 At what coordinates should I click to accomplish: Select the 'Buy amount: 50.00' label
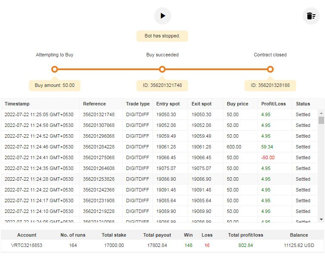click(x=55, y=85)
